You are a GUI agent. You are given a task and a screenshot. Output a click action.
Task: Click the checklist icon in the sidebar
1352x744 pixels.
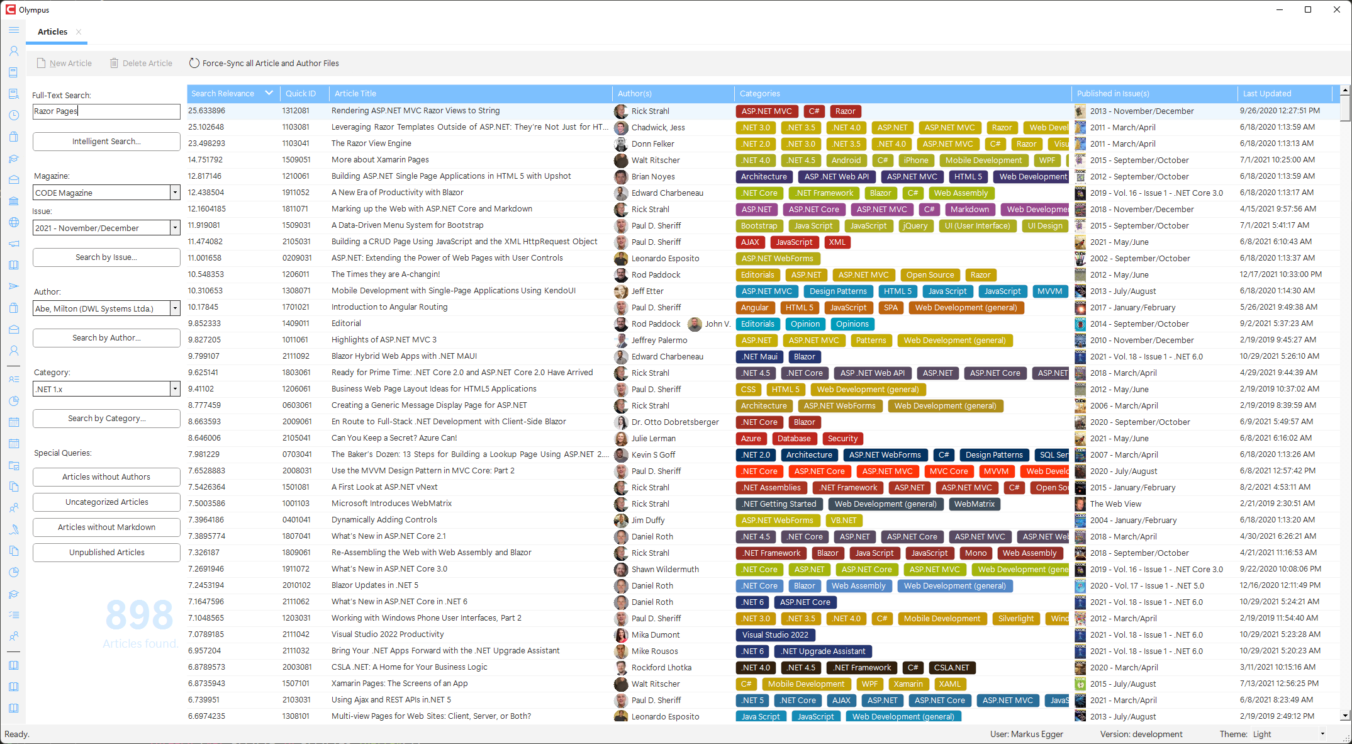point(13,615)
